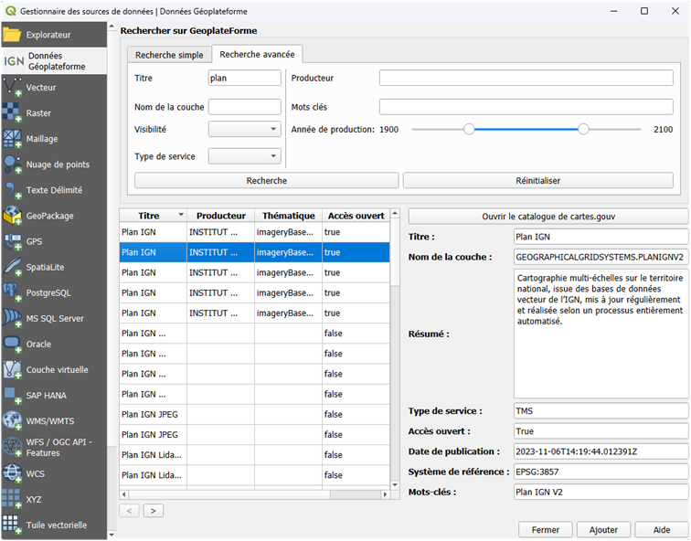The height and width of the screenshot is (541, 691).
Task: Open the WCS globe icon
Action: (x=12, y=473)
